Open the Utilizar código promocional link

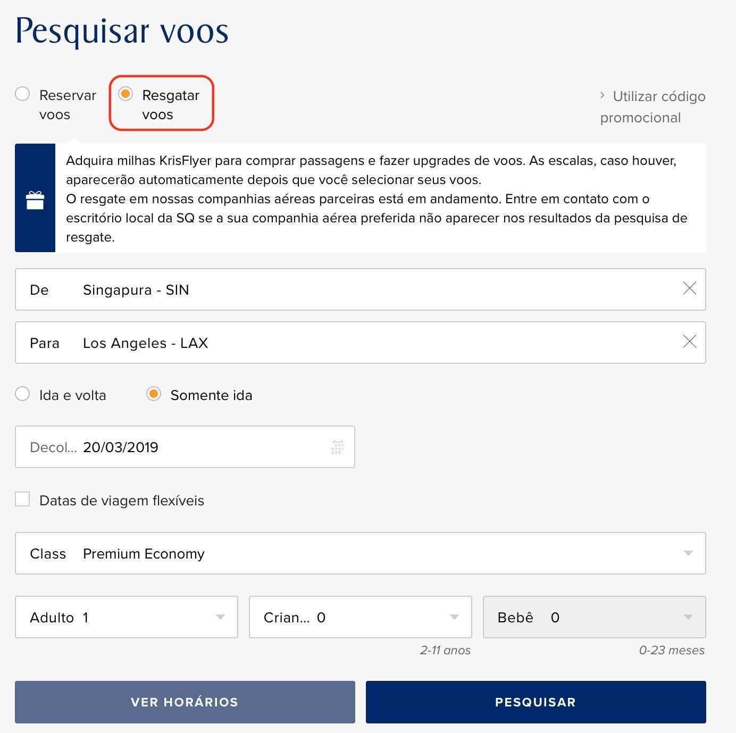coord(653,107)
